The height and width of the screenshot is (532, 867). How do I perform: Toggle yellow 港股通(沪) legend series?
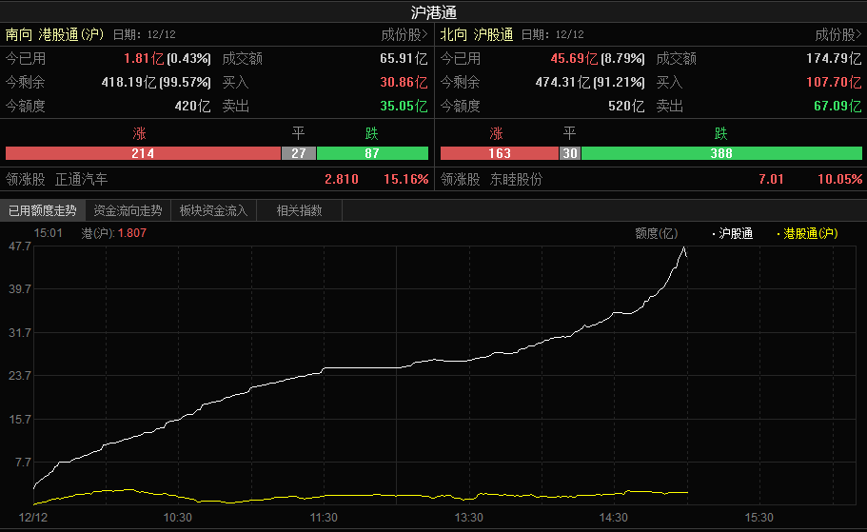tap(808, 233)
